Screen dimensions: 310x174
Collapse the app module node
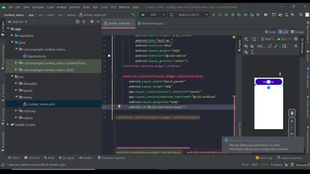tap(8, 29)
